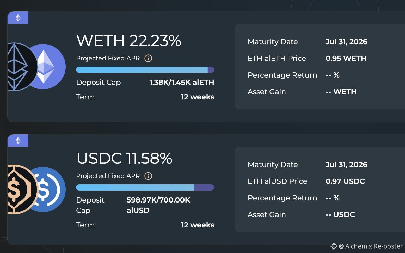This screenshot has width=405, height=253.
Task: Click the WETH deposit cap progress bar
Action: 145,70
